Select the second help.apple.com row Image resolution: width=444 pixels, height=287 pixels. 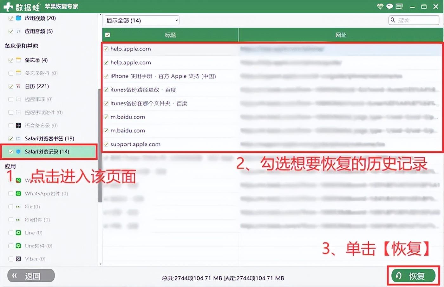273,63
